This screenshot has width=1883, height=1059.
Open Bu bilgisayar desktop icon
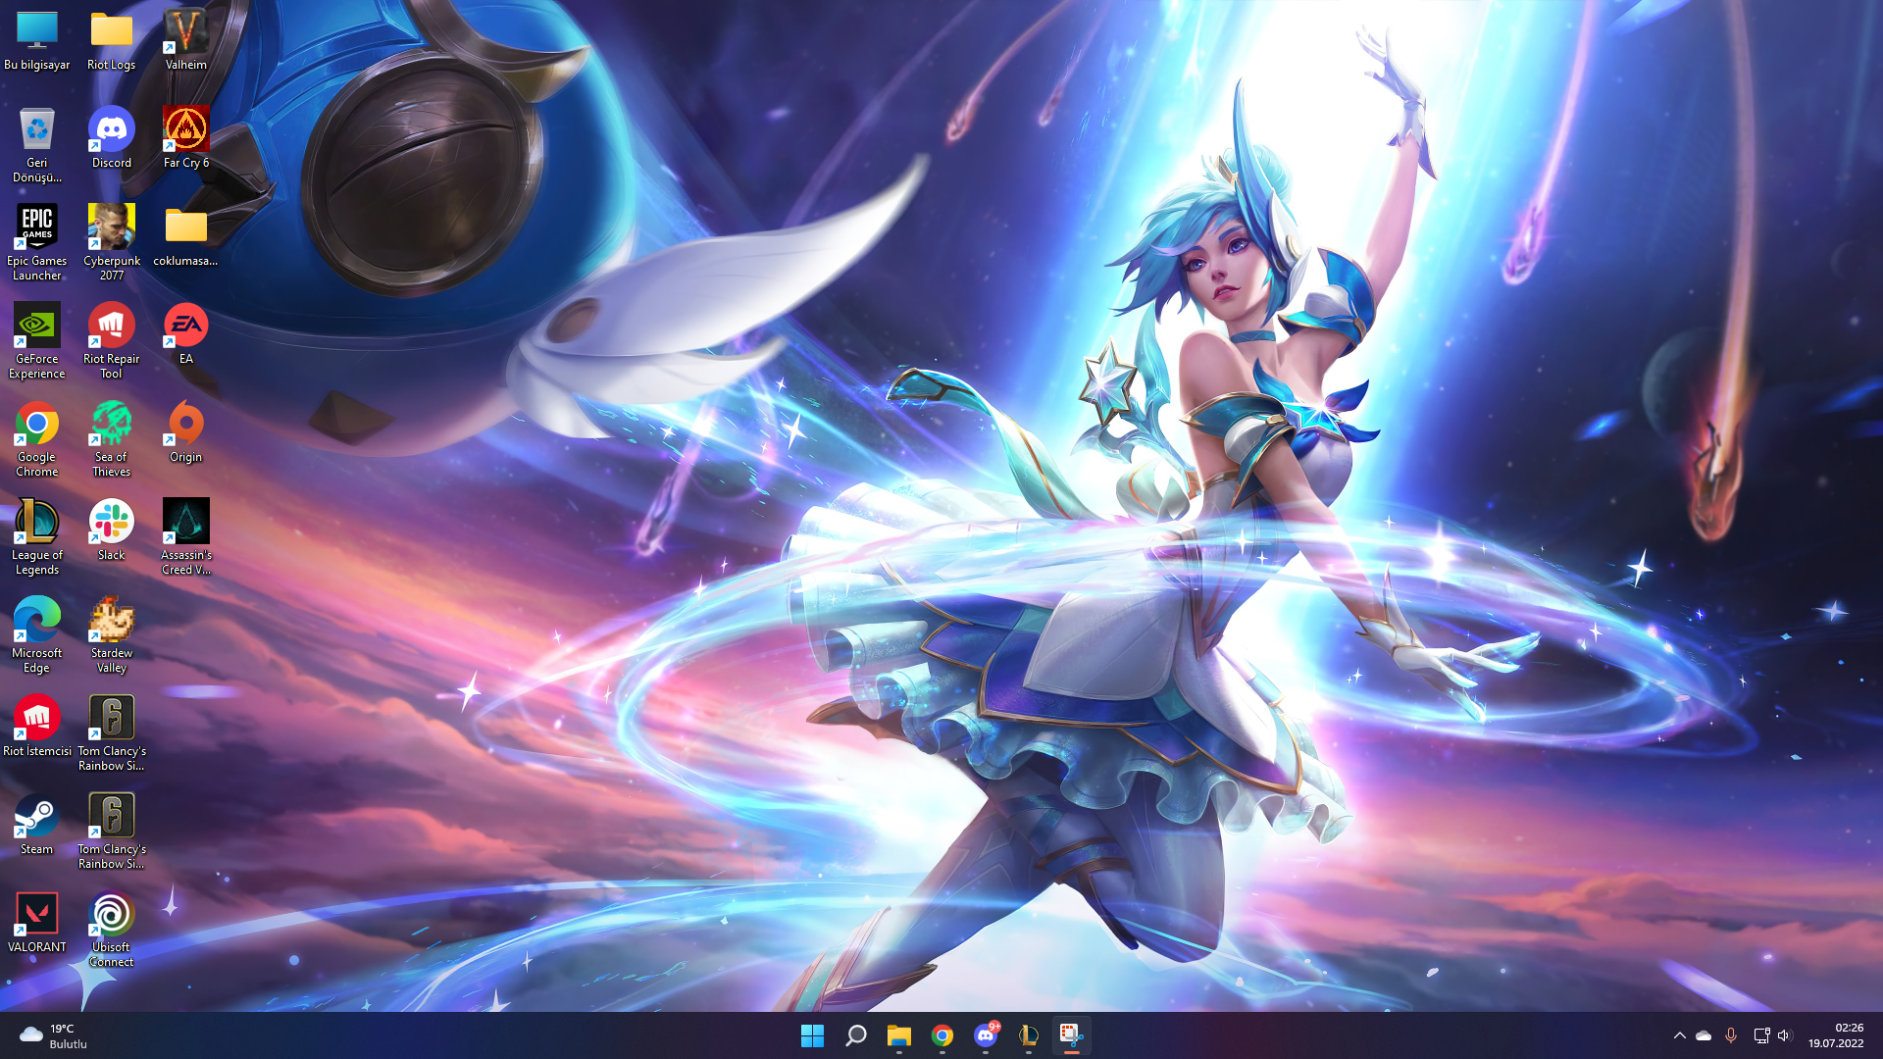(x=37, y=40)
